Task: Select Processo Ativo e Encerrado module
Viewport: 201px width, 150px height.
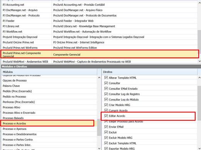Action: (x=49, y=113)
